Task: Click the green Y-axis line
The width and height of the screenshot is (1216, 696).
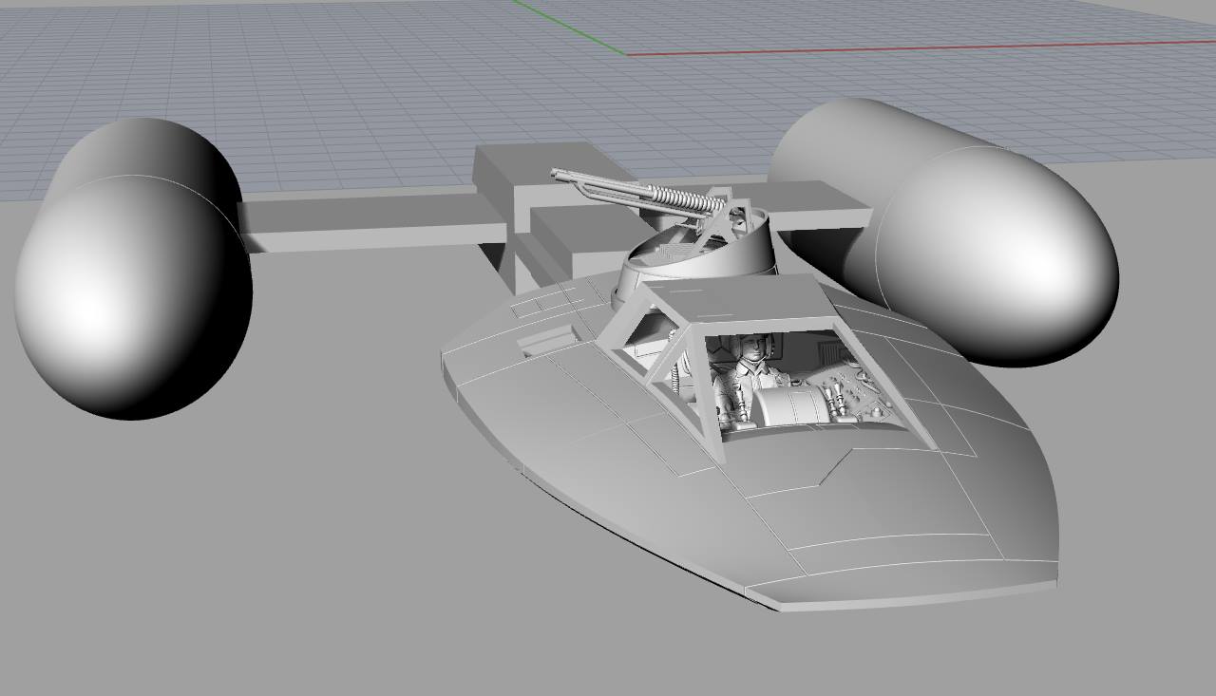Action: (570, 27)
